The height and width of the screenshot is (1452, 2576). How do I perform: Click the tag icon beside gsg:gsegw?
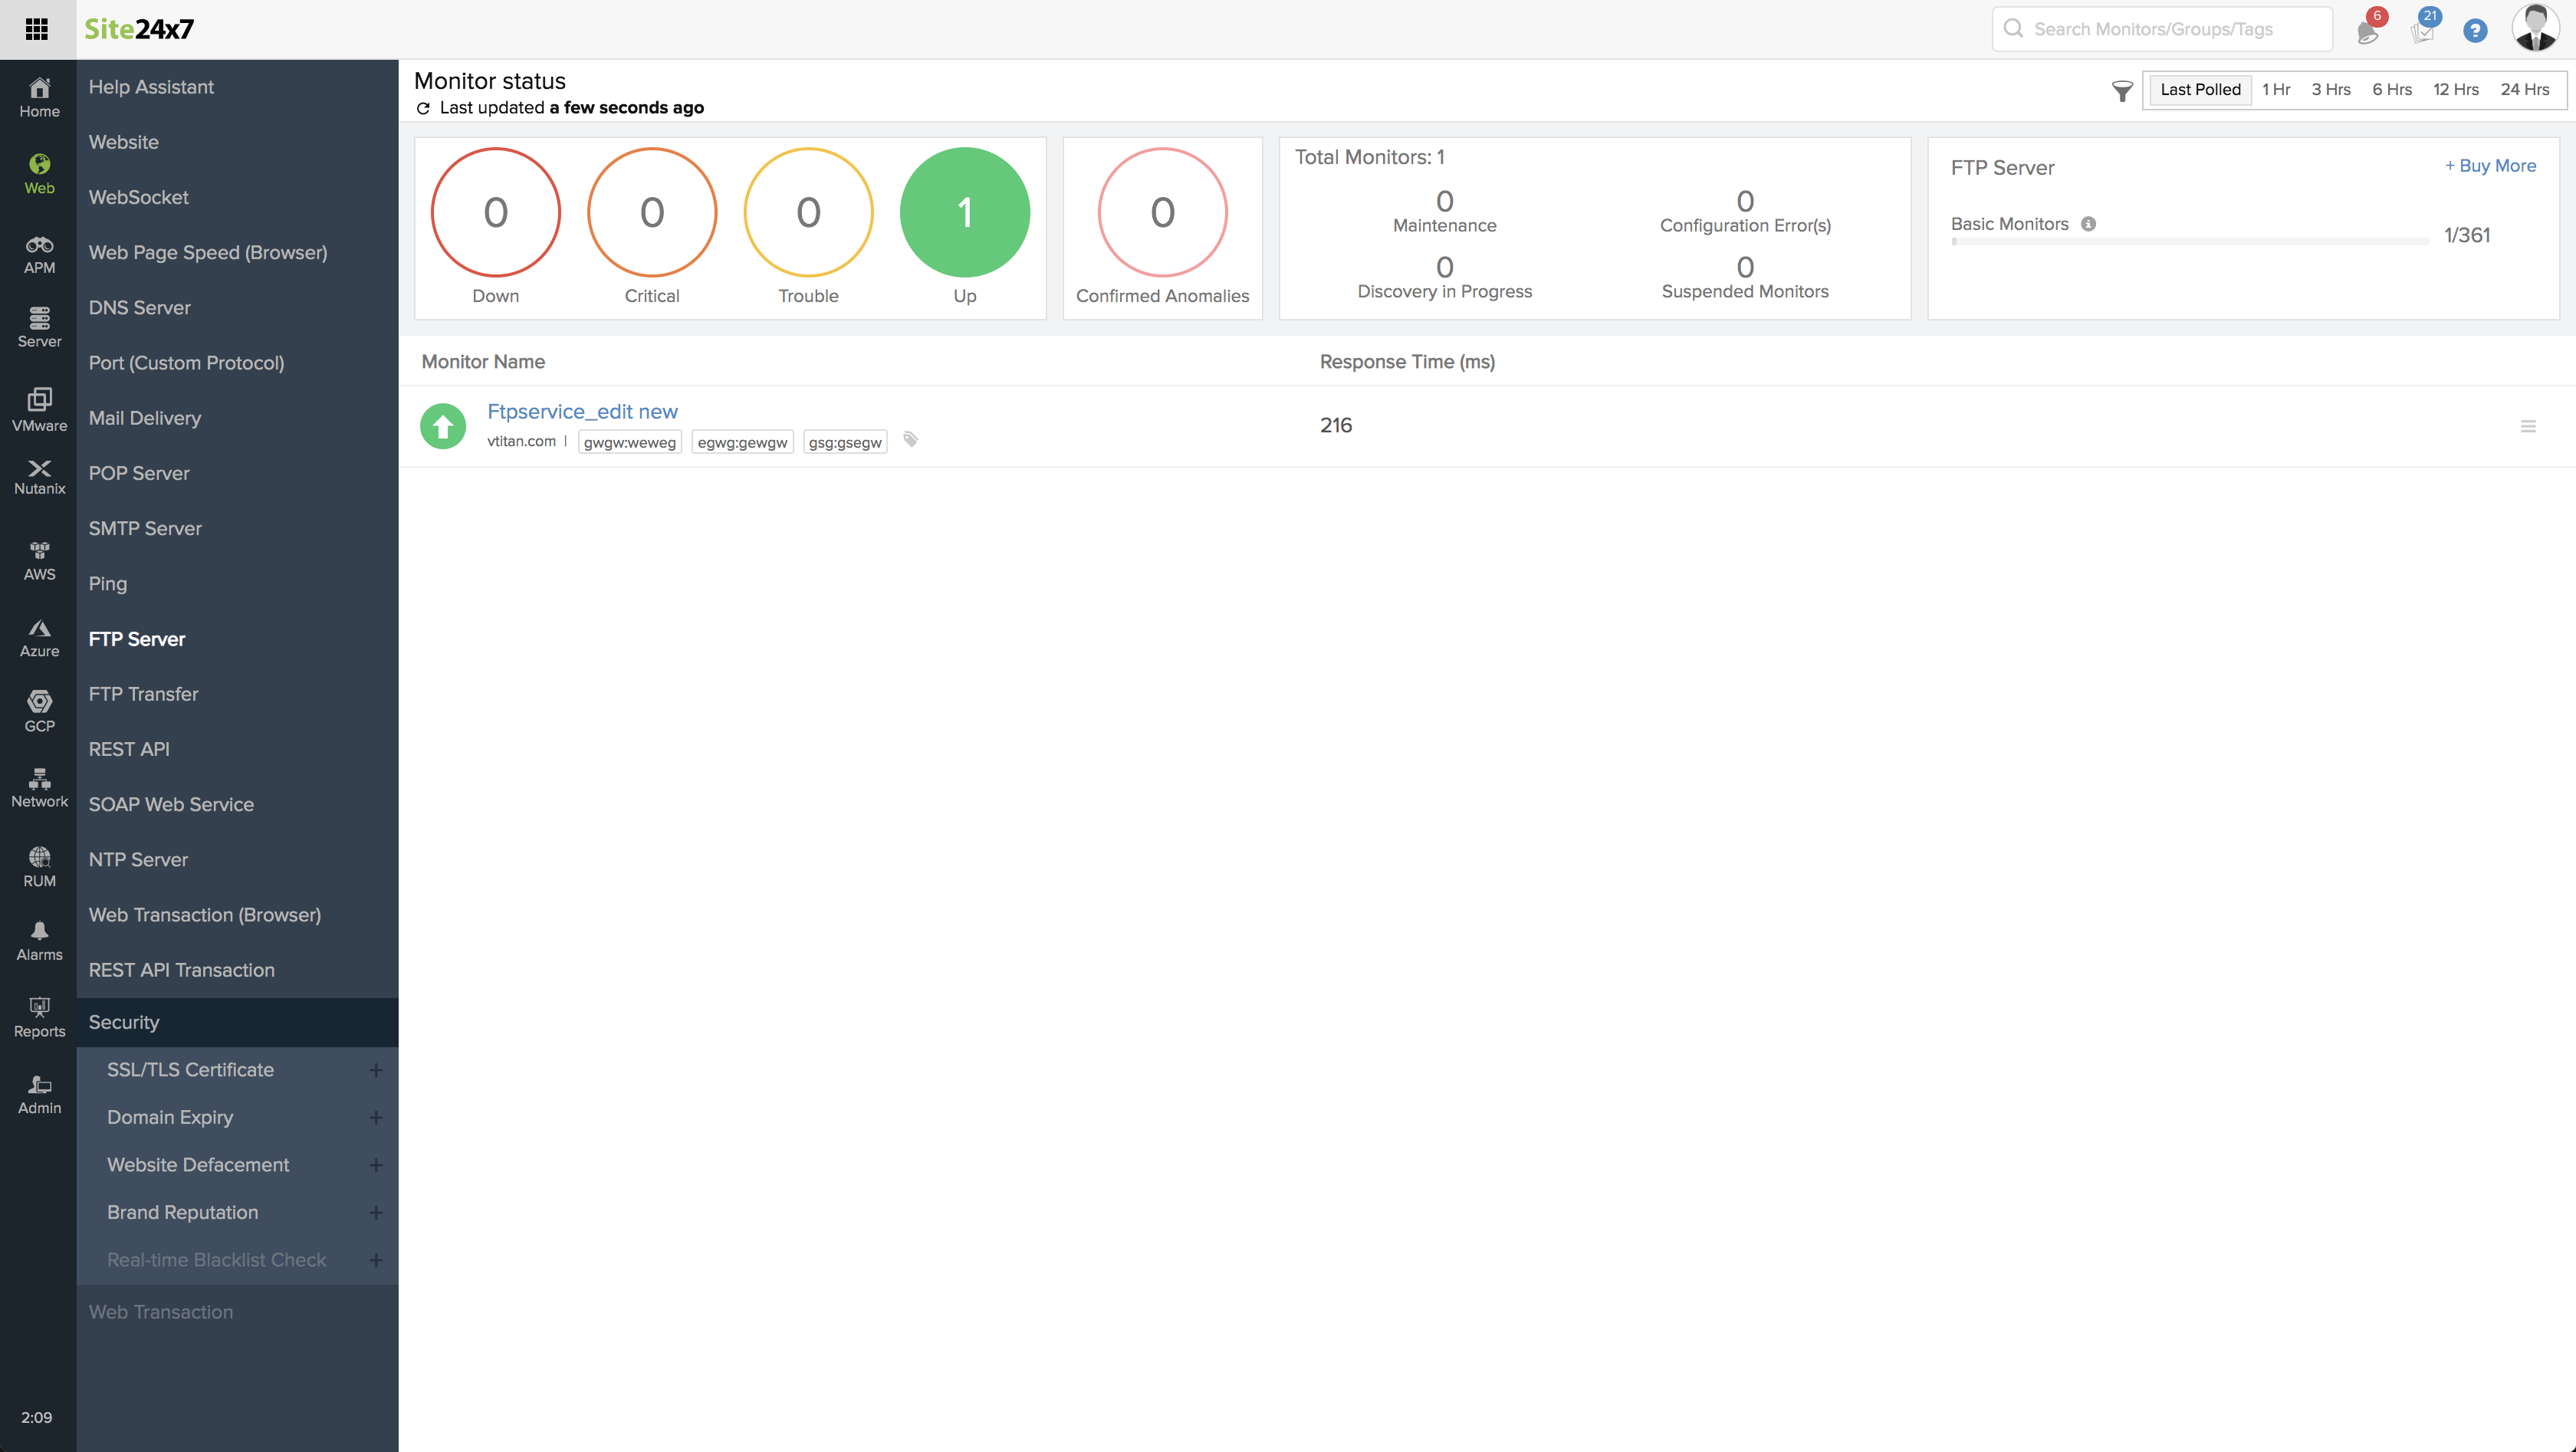point(910,440)
